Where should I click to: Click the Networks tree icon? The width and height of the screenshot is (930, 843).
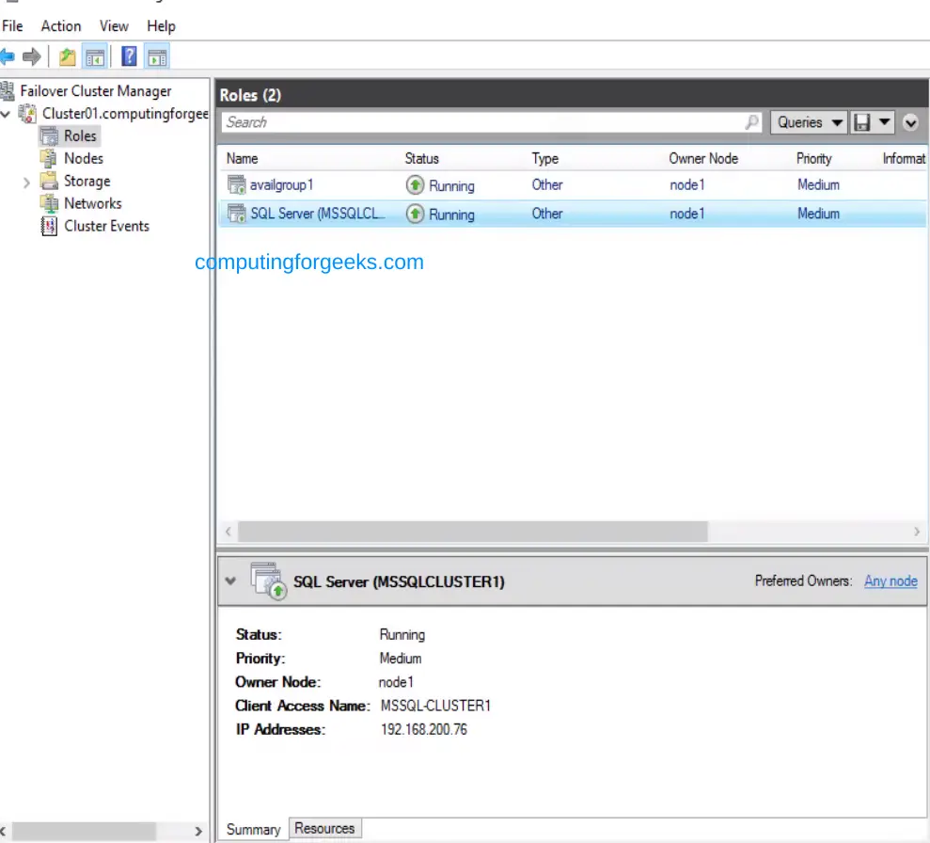[49, 203]
